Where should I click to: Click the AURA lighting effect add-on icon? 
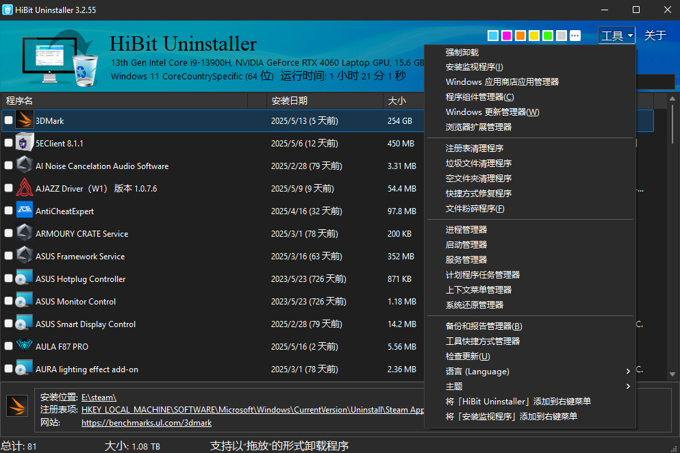tap(25, 368)
